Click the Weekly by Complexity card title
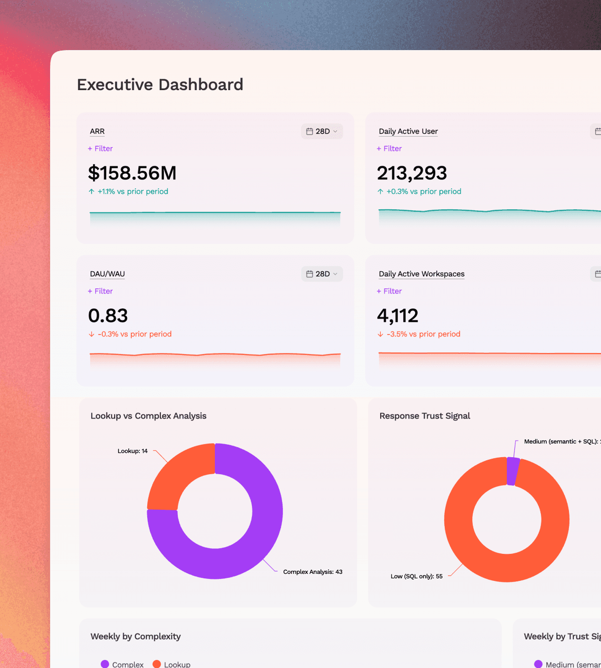 (x=136, y=636)
